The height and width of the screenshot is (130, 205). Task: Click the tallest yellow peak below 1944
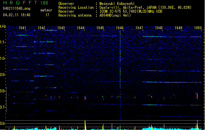coord(85,125)
